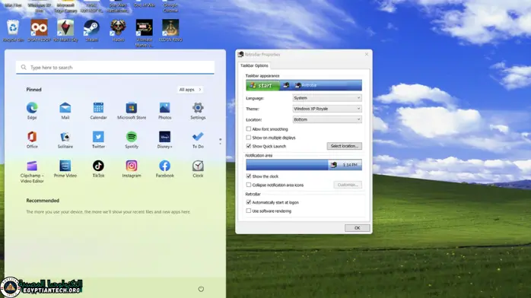Open the Hades desktop shortcut
This screenshot has height=298, width=531.
(118, 30)
